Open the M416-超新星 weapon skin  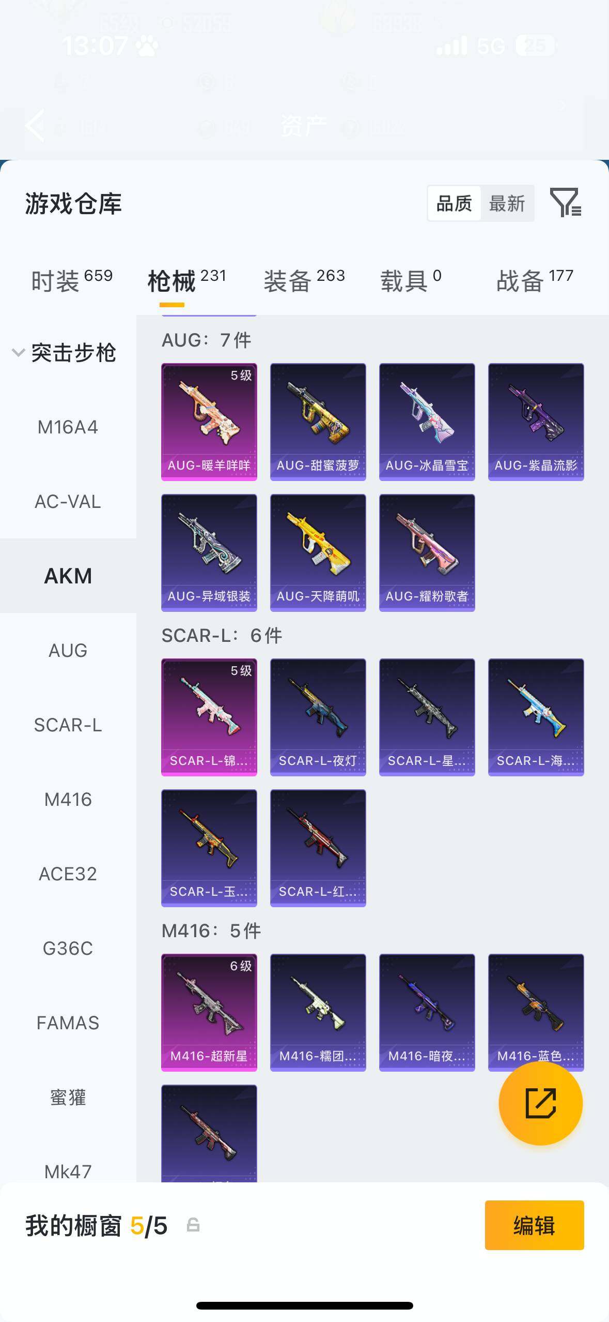click(209, 1012)
